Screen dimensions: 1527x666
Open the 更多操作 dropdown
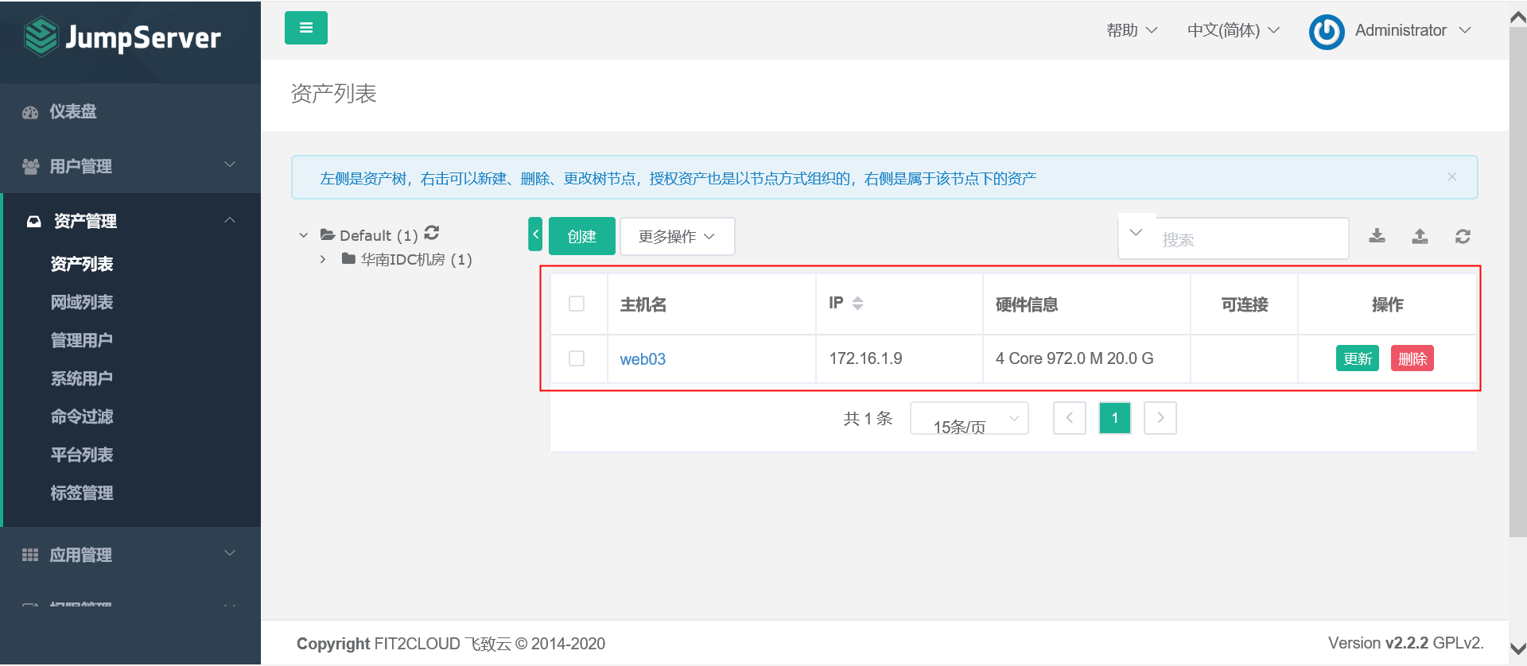[677, 237]
